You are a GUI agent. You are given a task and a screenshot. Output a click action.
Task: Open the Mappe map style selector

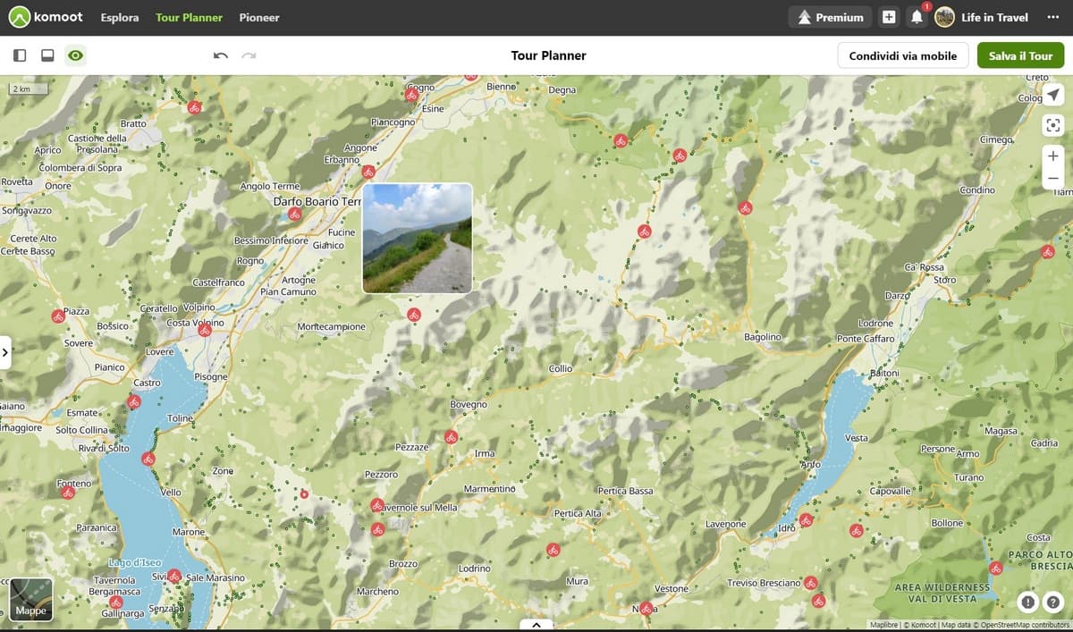31,599
